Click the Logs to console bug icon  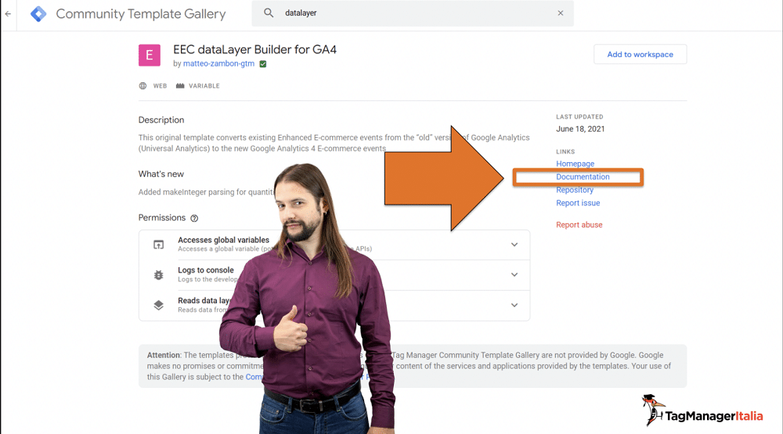pos(158,275)
